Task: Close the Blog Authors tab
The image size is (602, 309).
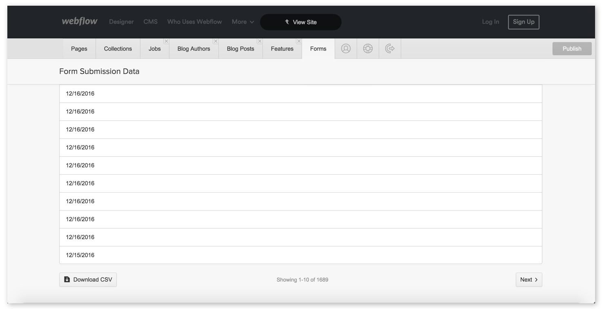Action: [216, 41]
